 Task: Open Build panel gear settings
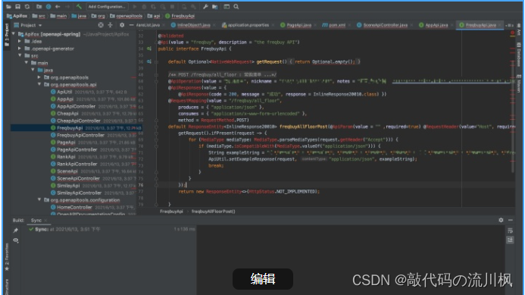click(x=501, y=220)
